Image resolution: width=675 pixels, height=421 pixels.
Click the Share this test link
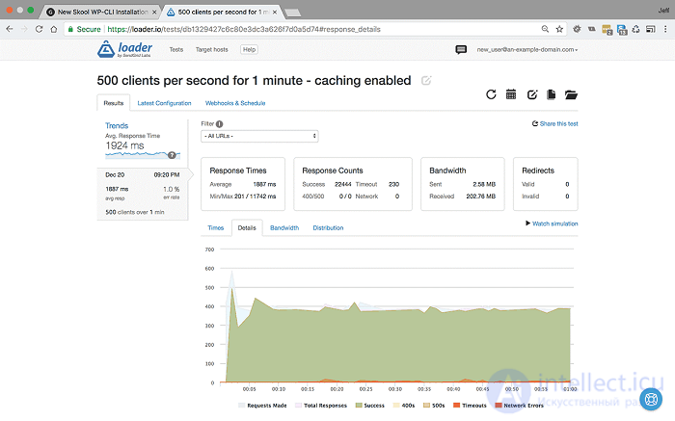pyautogui.click(x=554, y=123)
